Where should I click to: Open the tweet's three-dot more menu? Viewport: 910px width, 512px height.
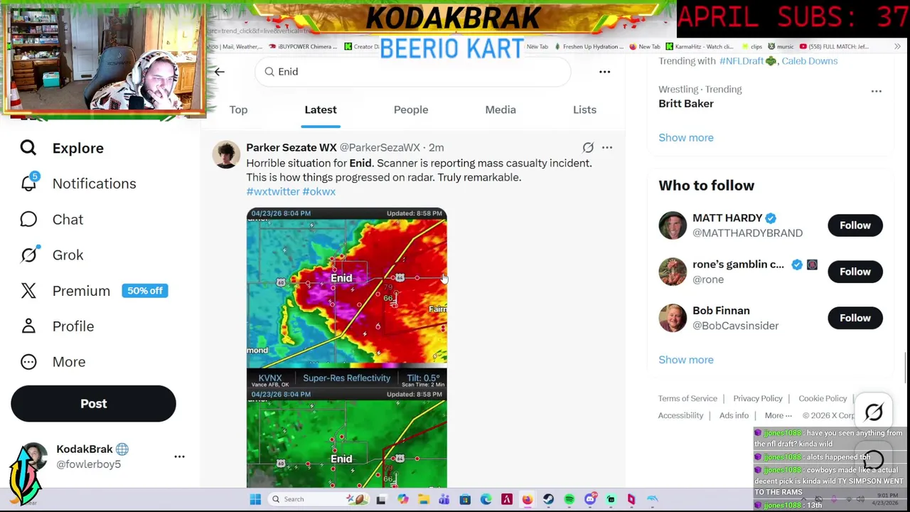[606, 147]
